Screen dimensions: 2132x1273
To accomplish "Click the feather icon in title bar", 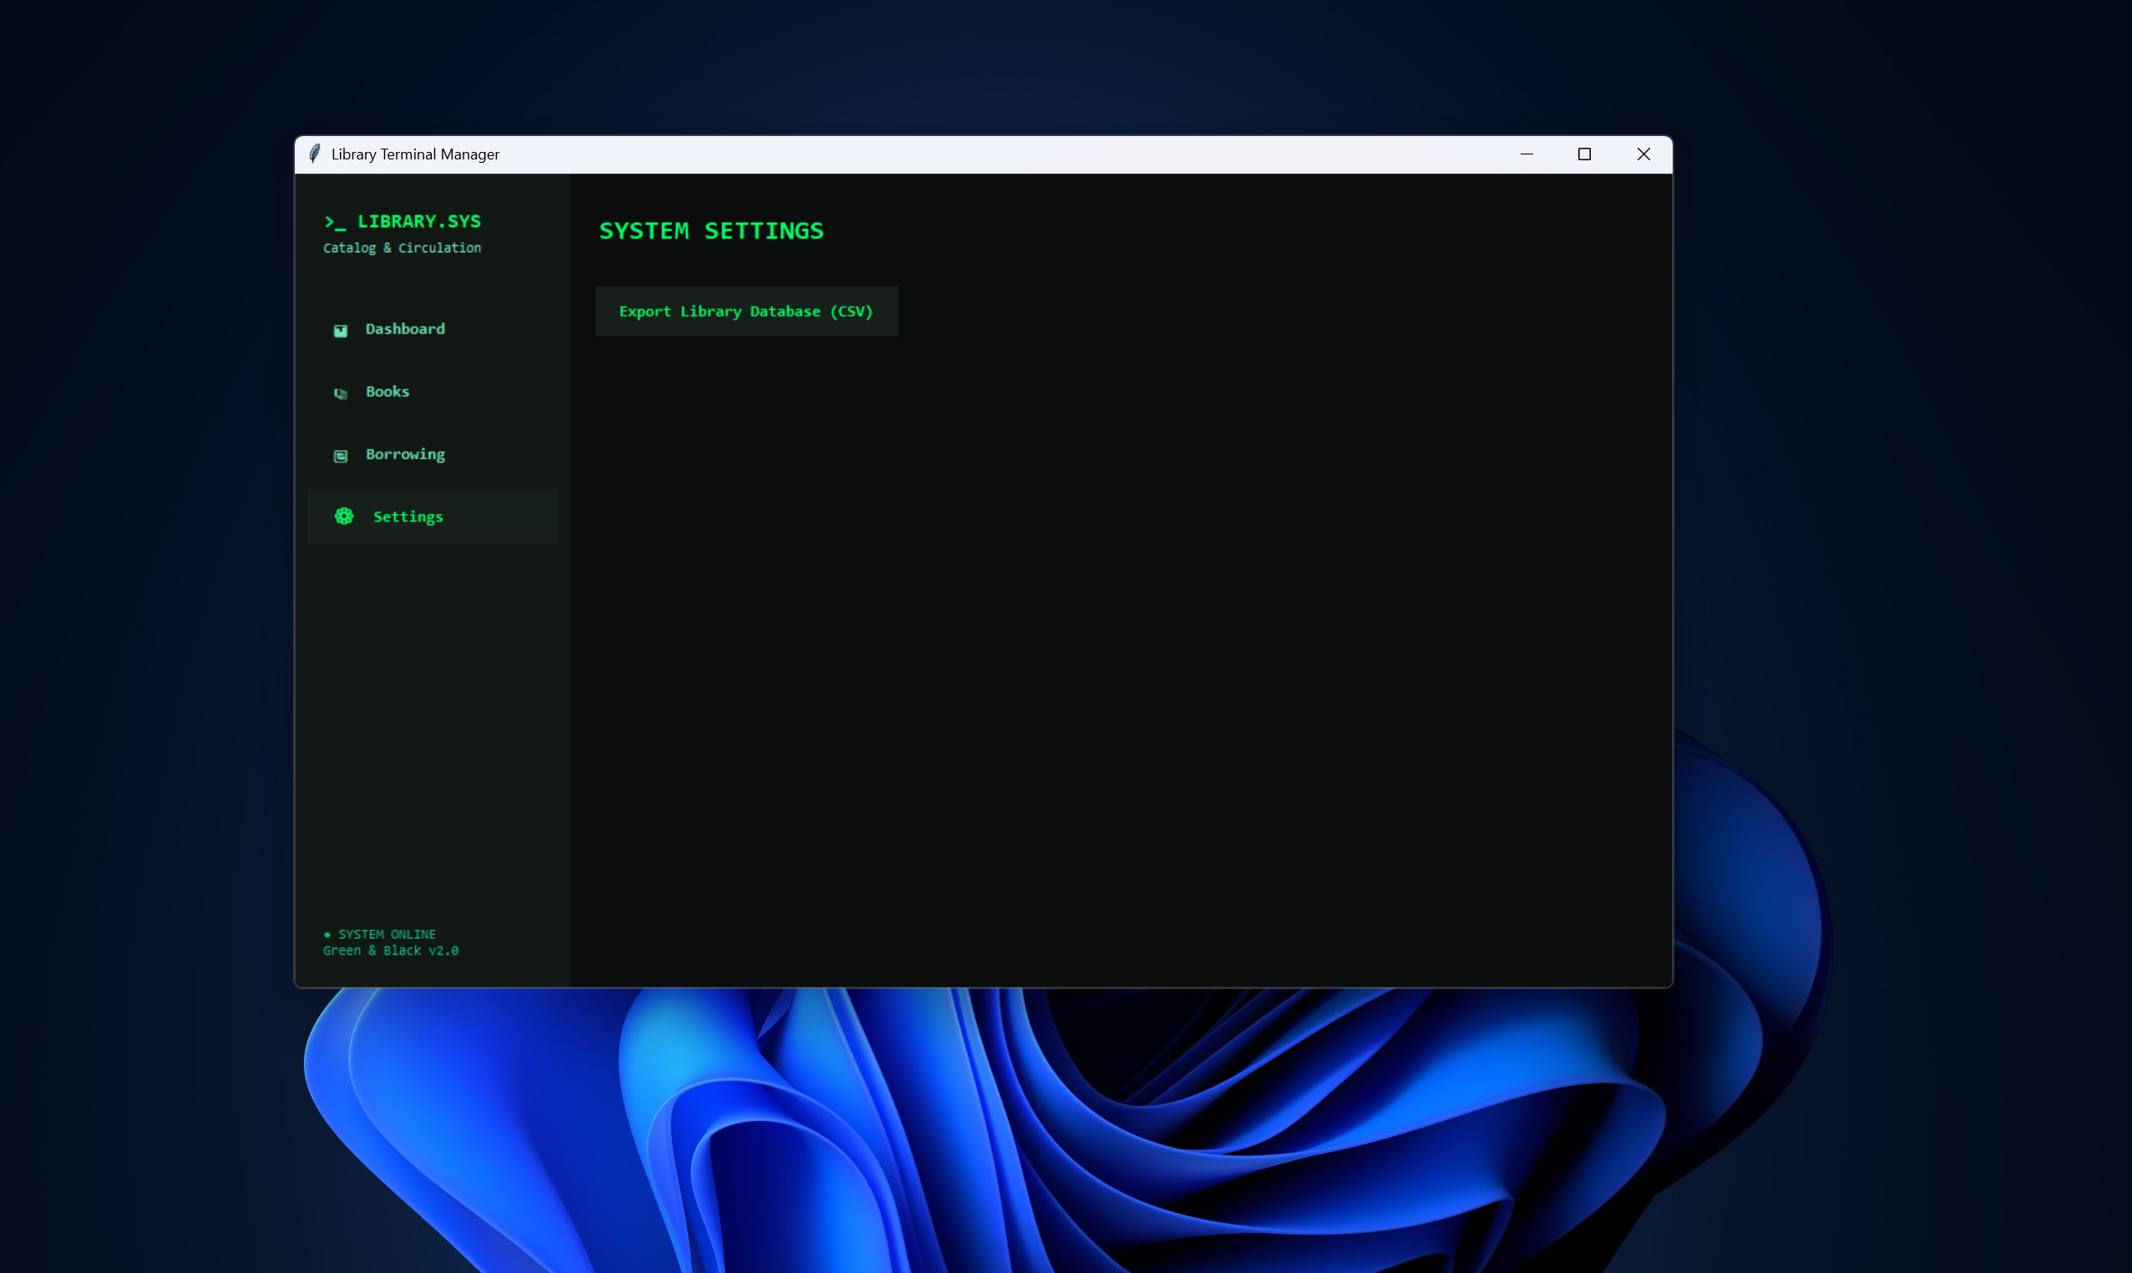I will coord(315,154).
